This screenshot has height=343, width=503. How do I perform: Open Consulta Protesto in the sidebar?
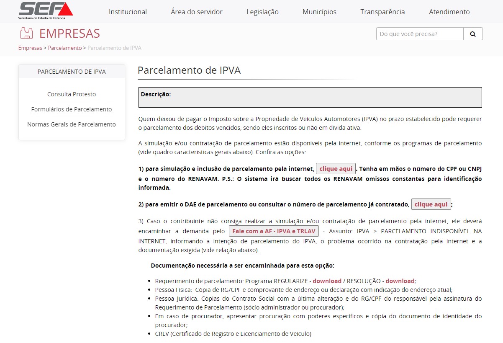[x=72, y=94]
